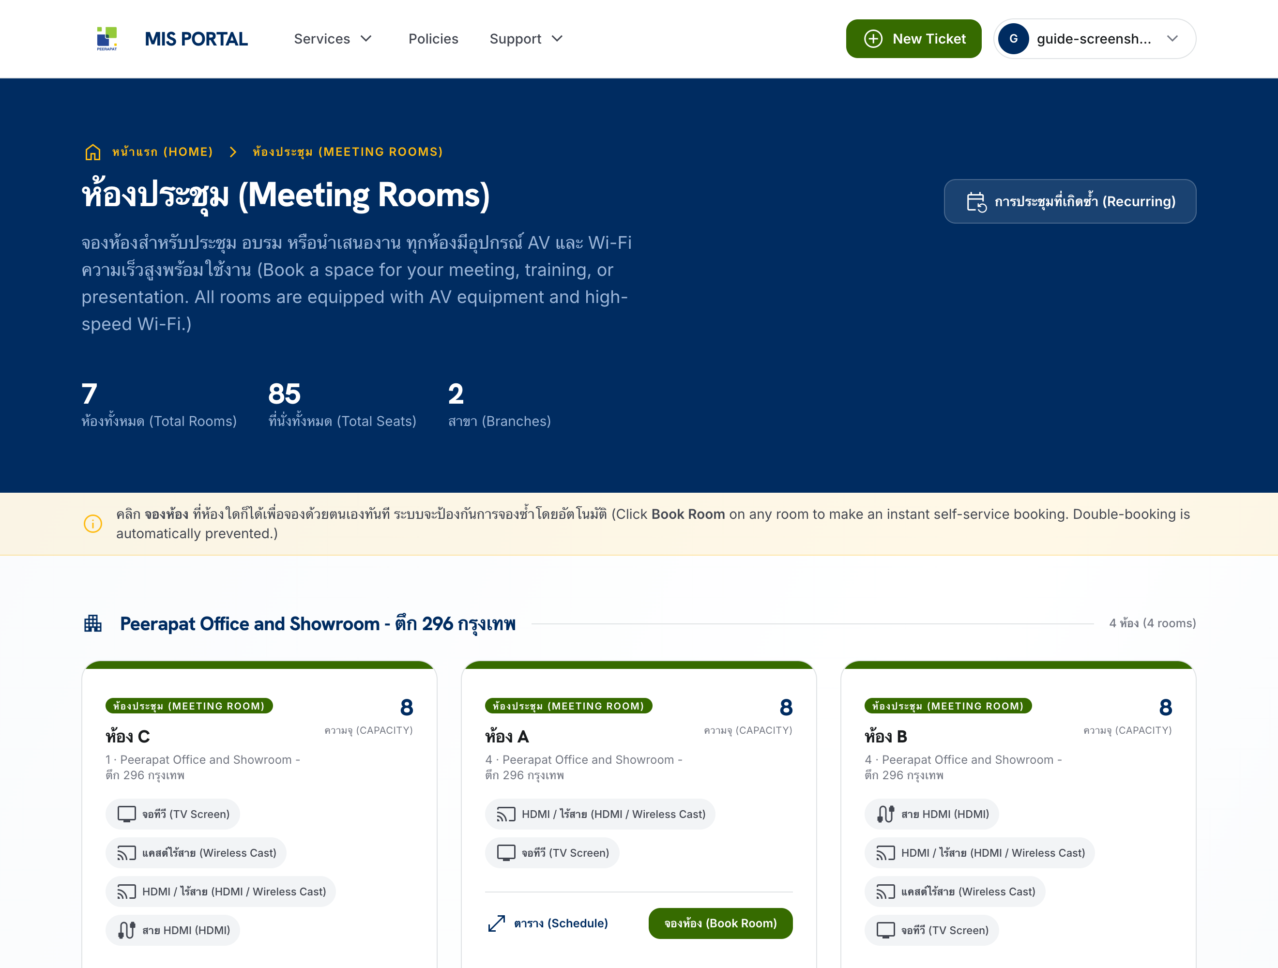Expand the Support menu

(x=526, y=39)
